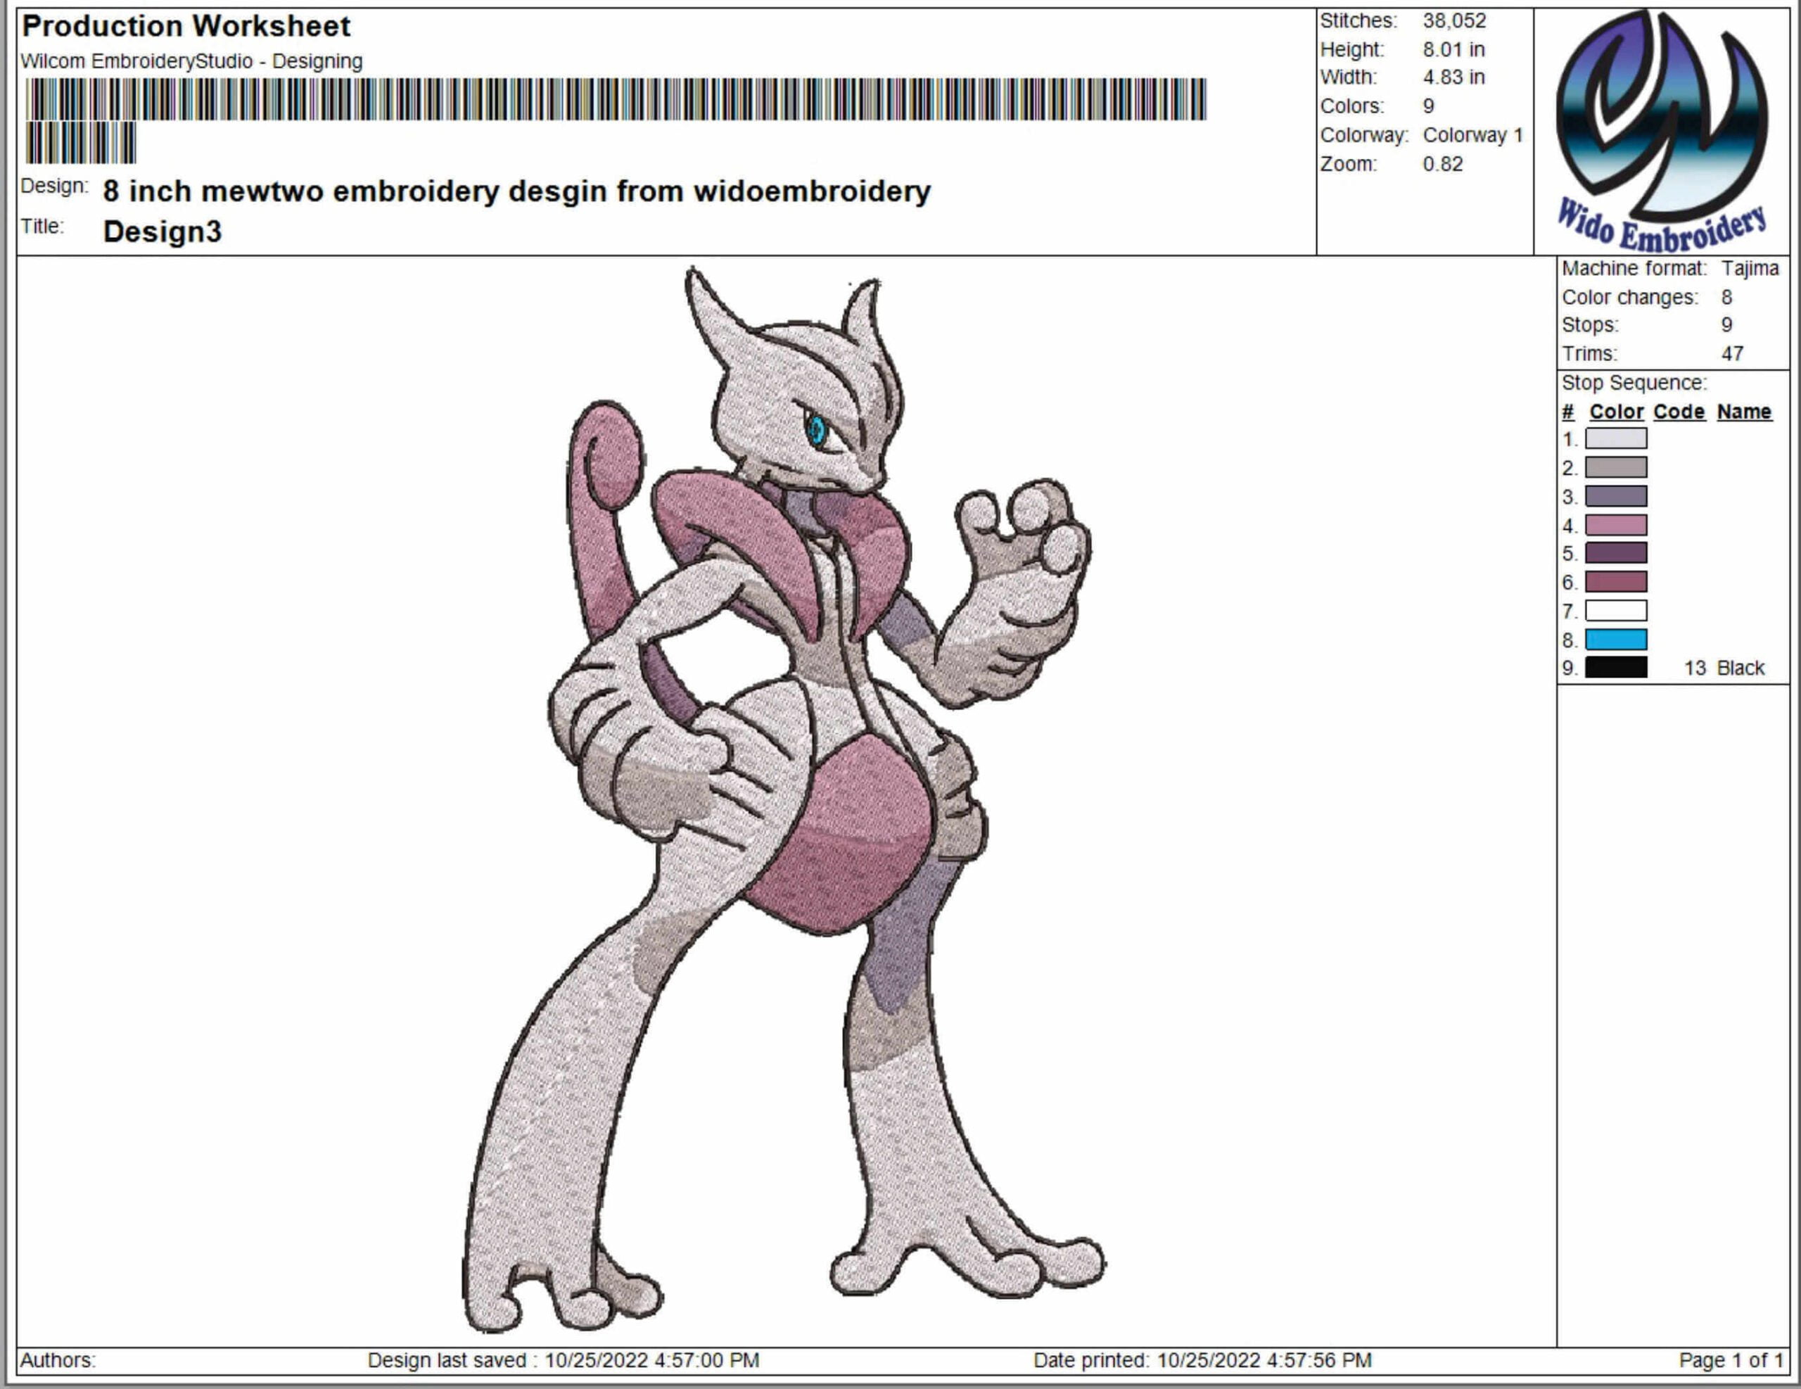Click the 'Color' column header
Screen dimensions: 1801x1389
coord(1616,412)
